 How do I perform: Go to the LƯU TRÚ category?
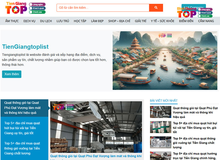[63, 21]
